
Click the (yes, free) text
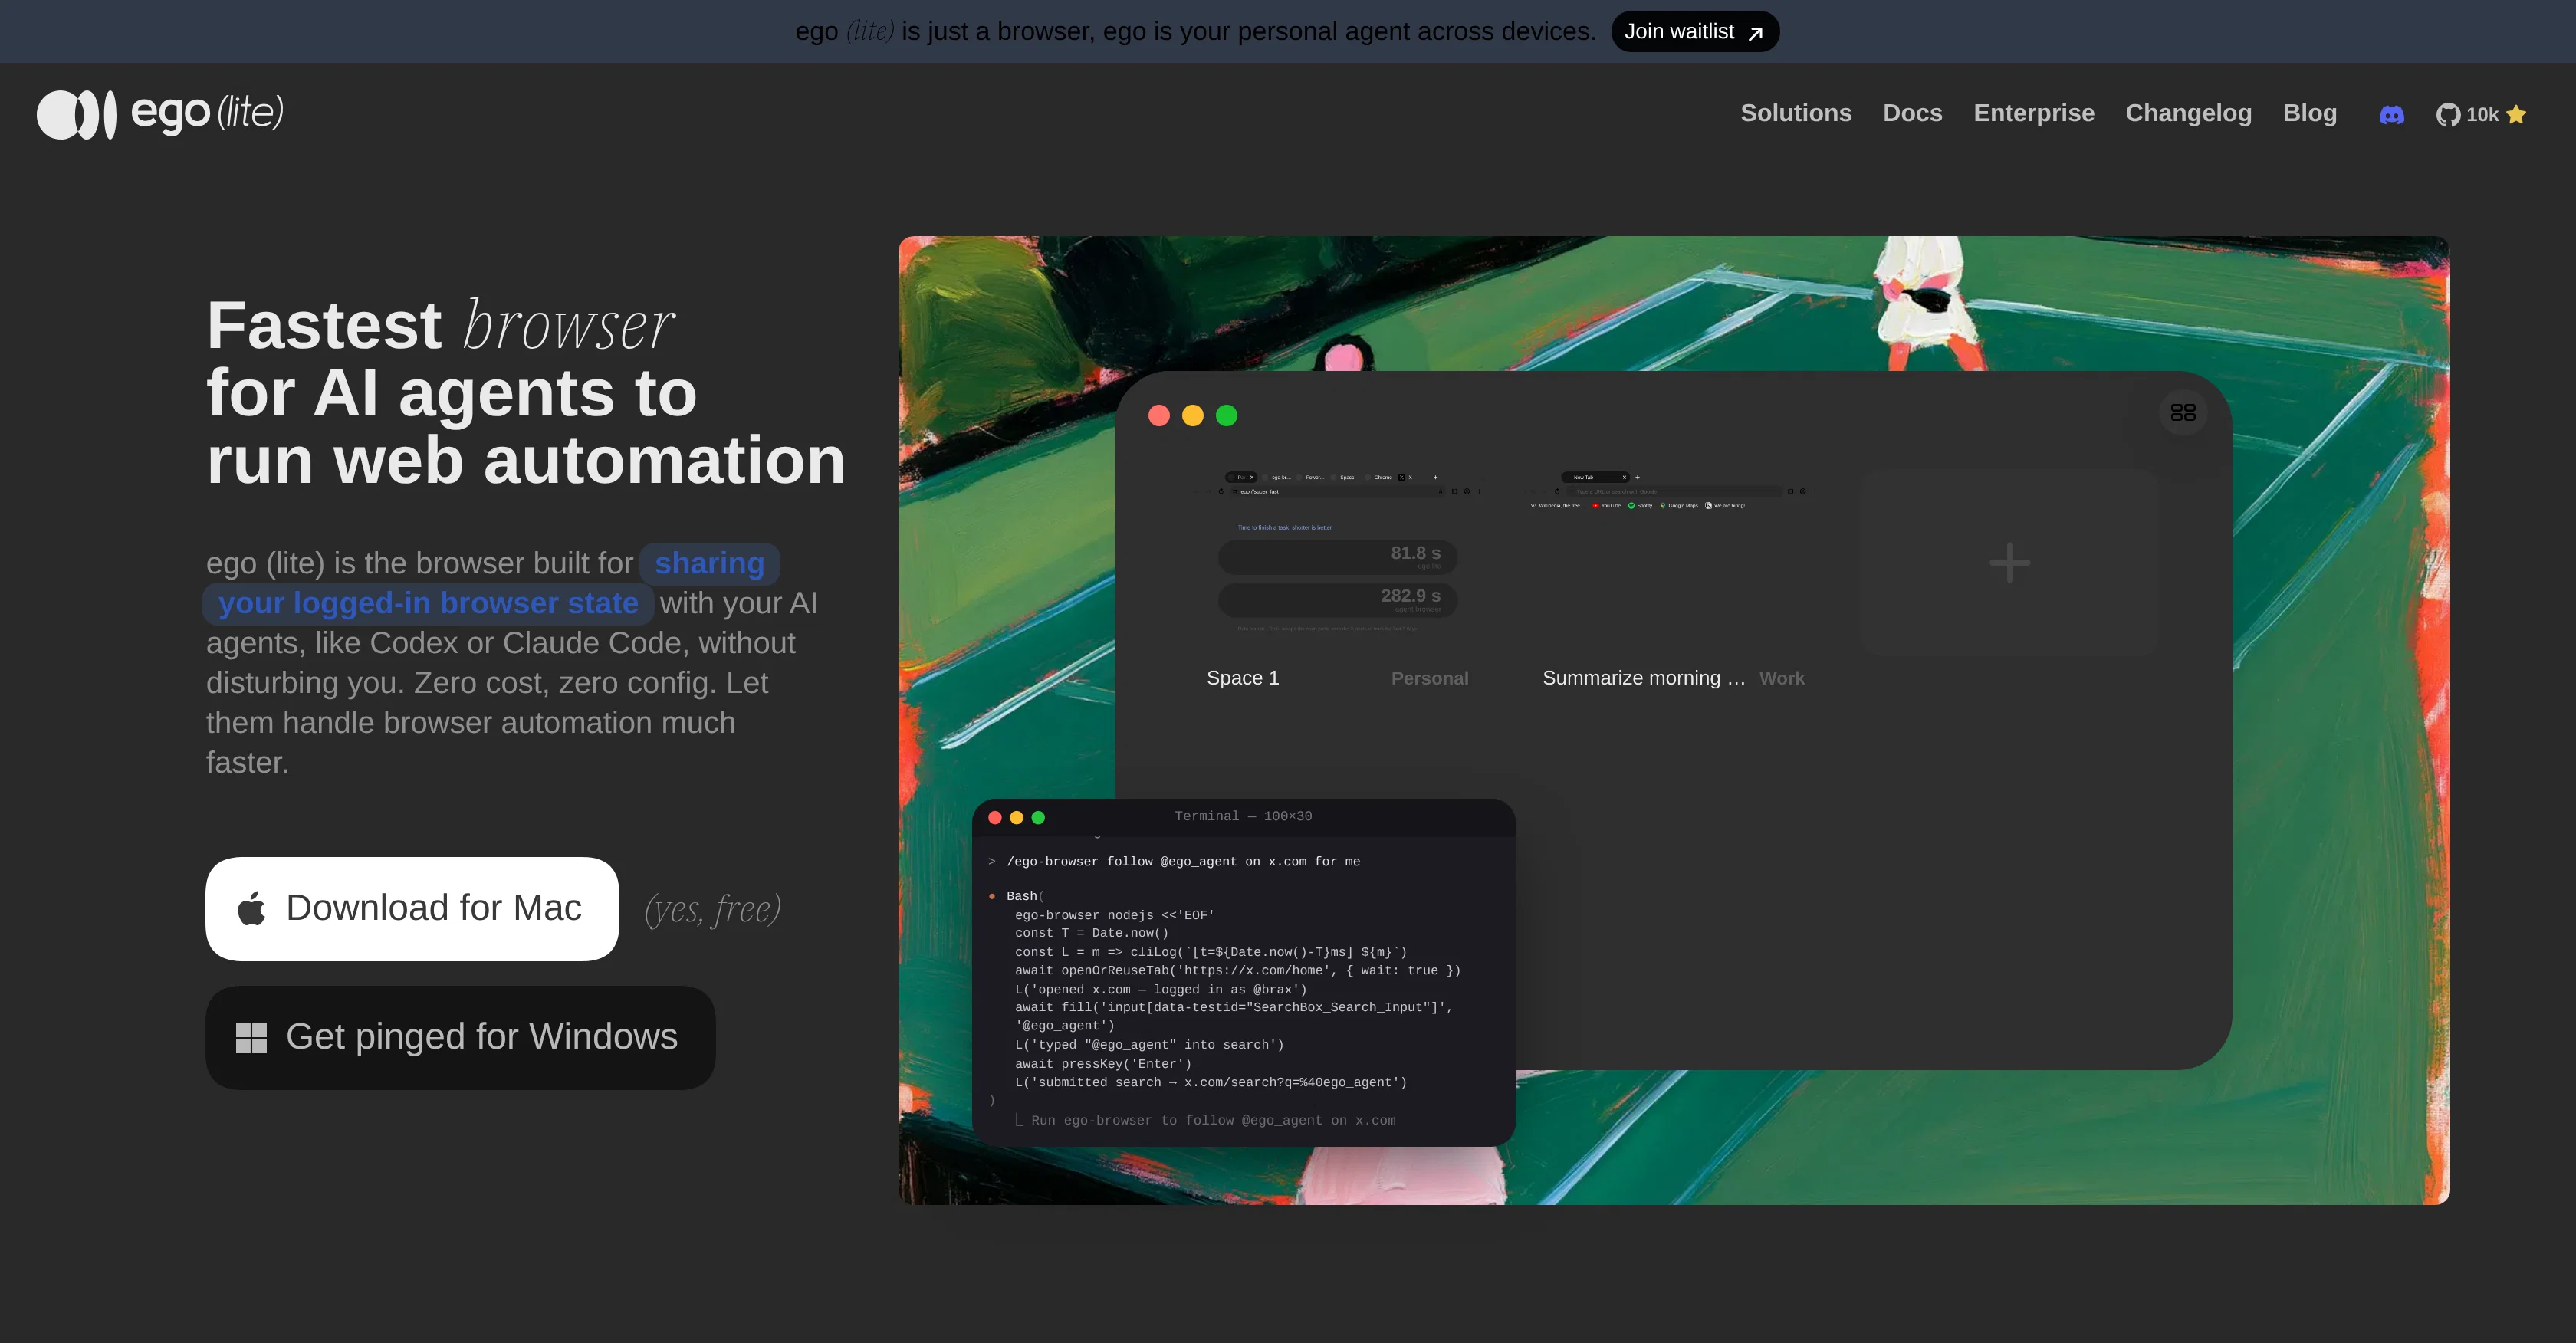712,909
